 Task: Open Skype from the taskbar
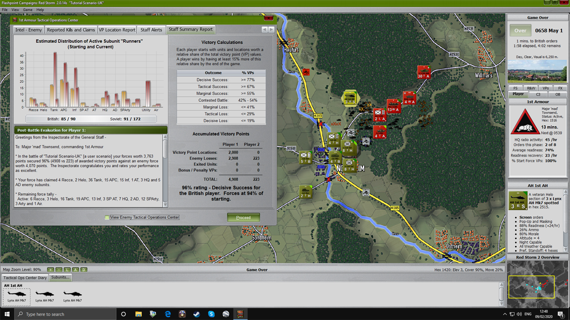211,314
